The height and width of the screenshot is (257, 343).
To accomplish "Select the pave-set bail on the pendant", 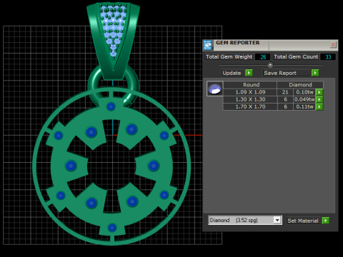I will [113, 41].
